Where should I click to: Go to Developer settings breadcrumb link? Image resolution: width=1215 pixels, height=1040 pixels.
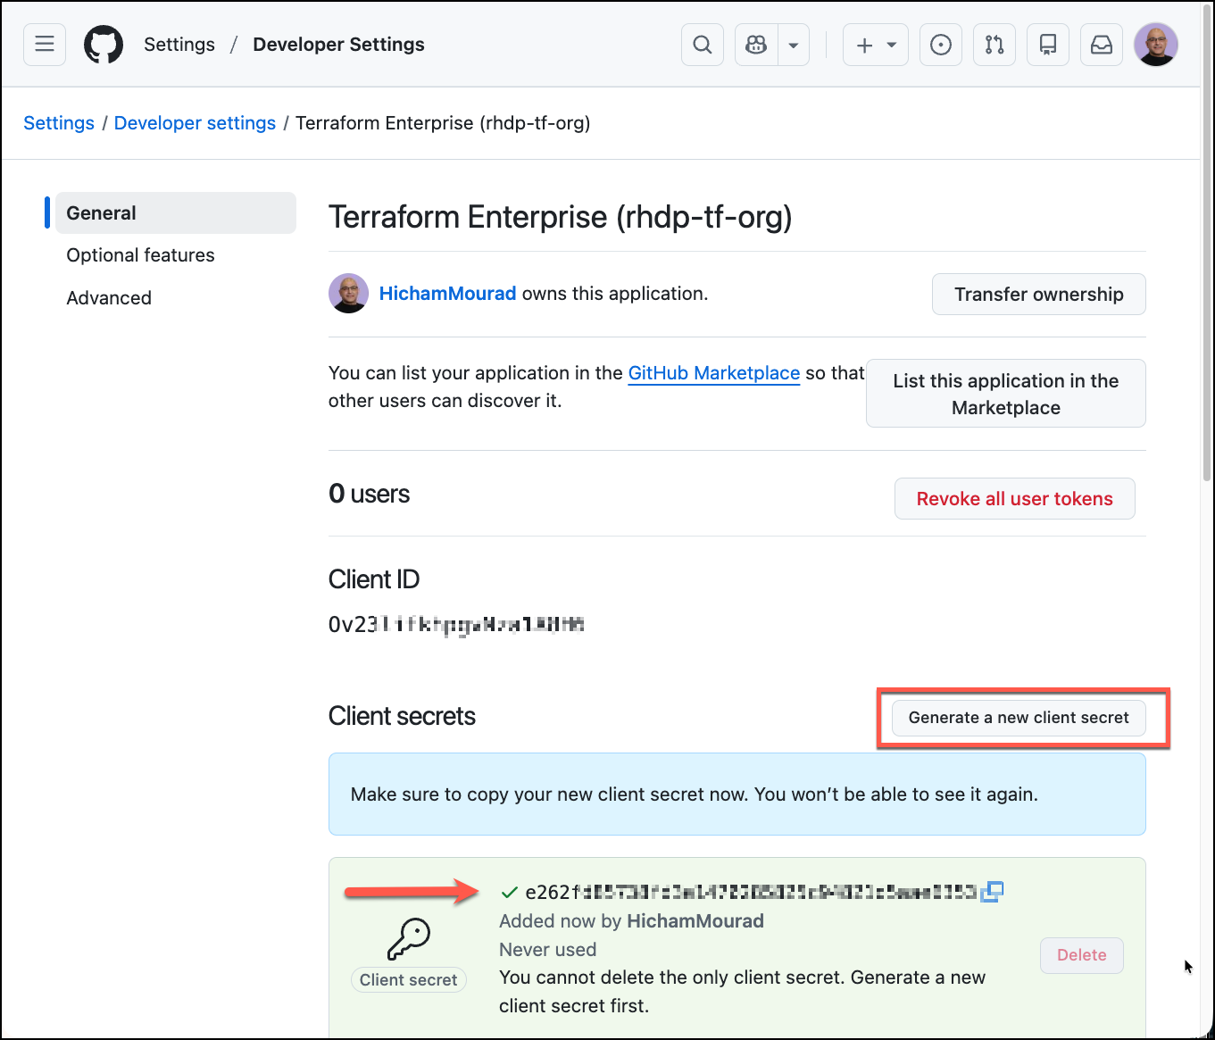(195, 123)
